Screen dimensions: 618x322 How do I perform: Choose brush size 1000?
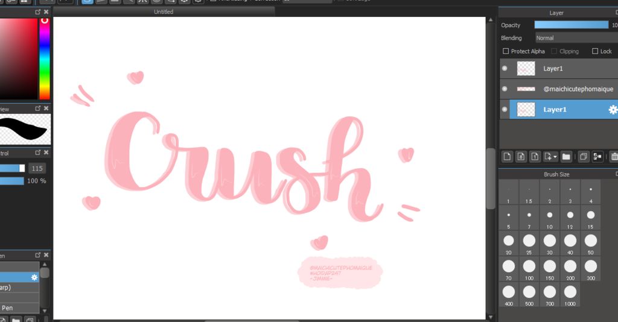pos(570,294)
